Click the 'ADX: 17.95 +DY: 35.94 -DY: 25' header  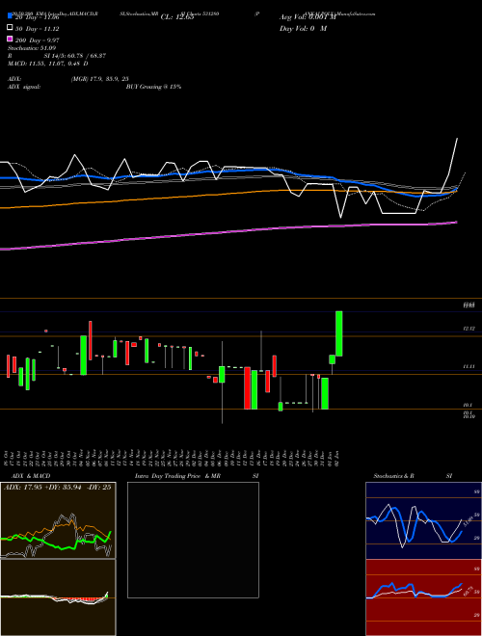click(57, 488)
